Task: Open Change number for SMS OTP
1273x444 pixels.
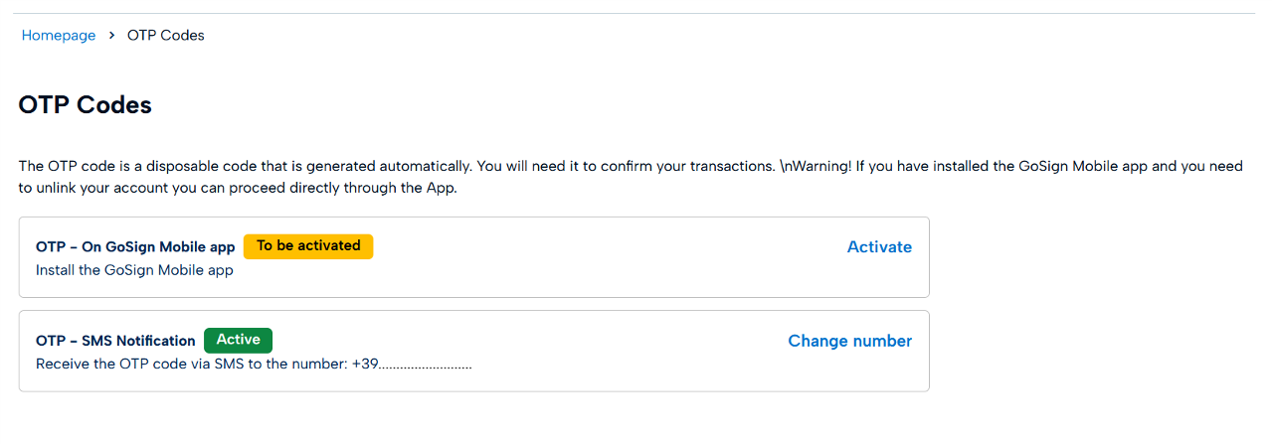Action: point(849,341)
